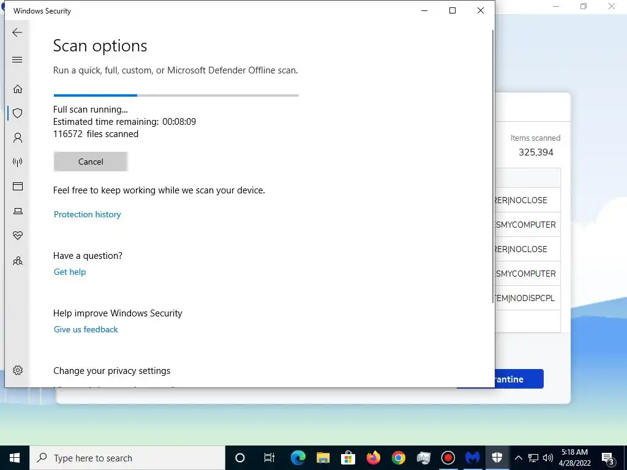Viewport: 627px width, 470px height.
Task: Select Virus & threat protection shield icon
Action: click(x=18, y=113)
